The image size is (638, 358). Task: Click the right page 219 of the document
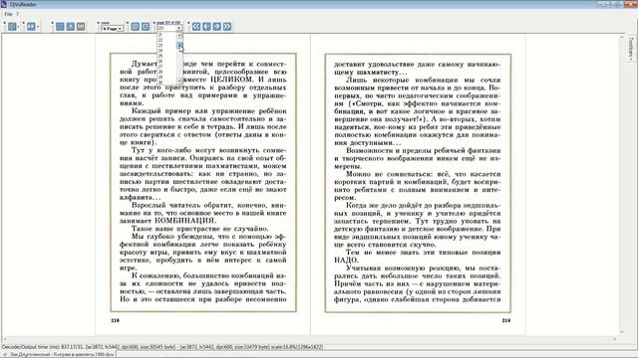tap(418, 183)
